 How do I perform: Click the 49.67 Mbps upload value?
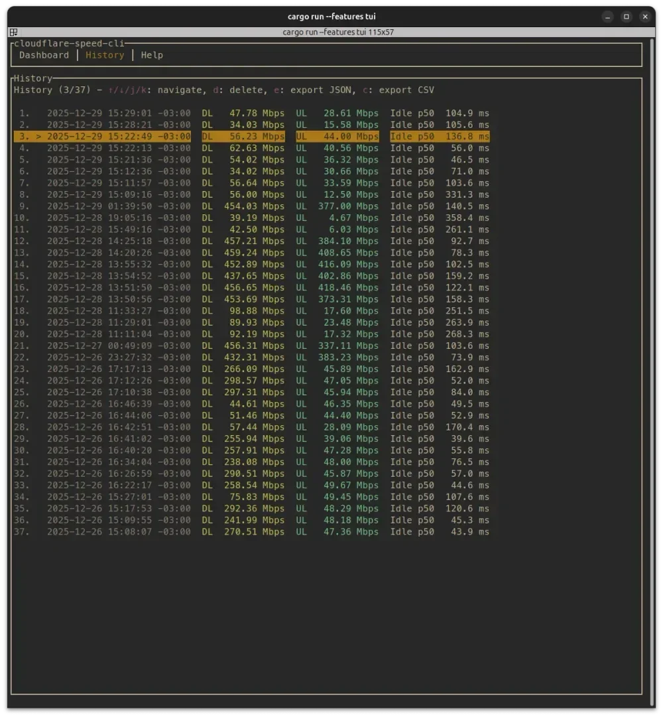(351, 485)
